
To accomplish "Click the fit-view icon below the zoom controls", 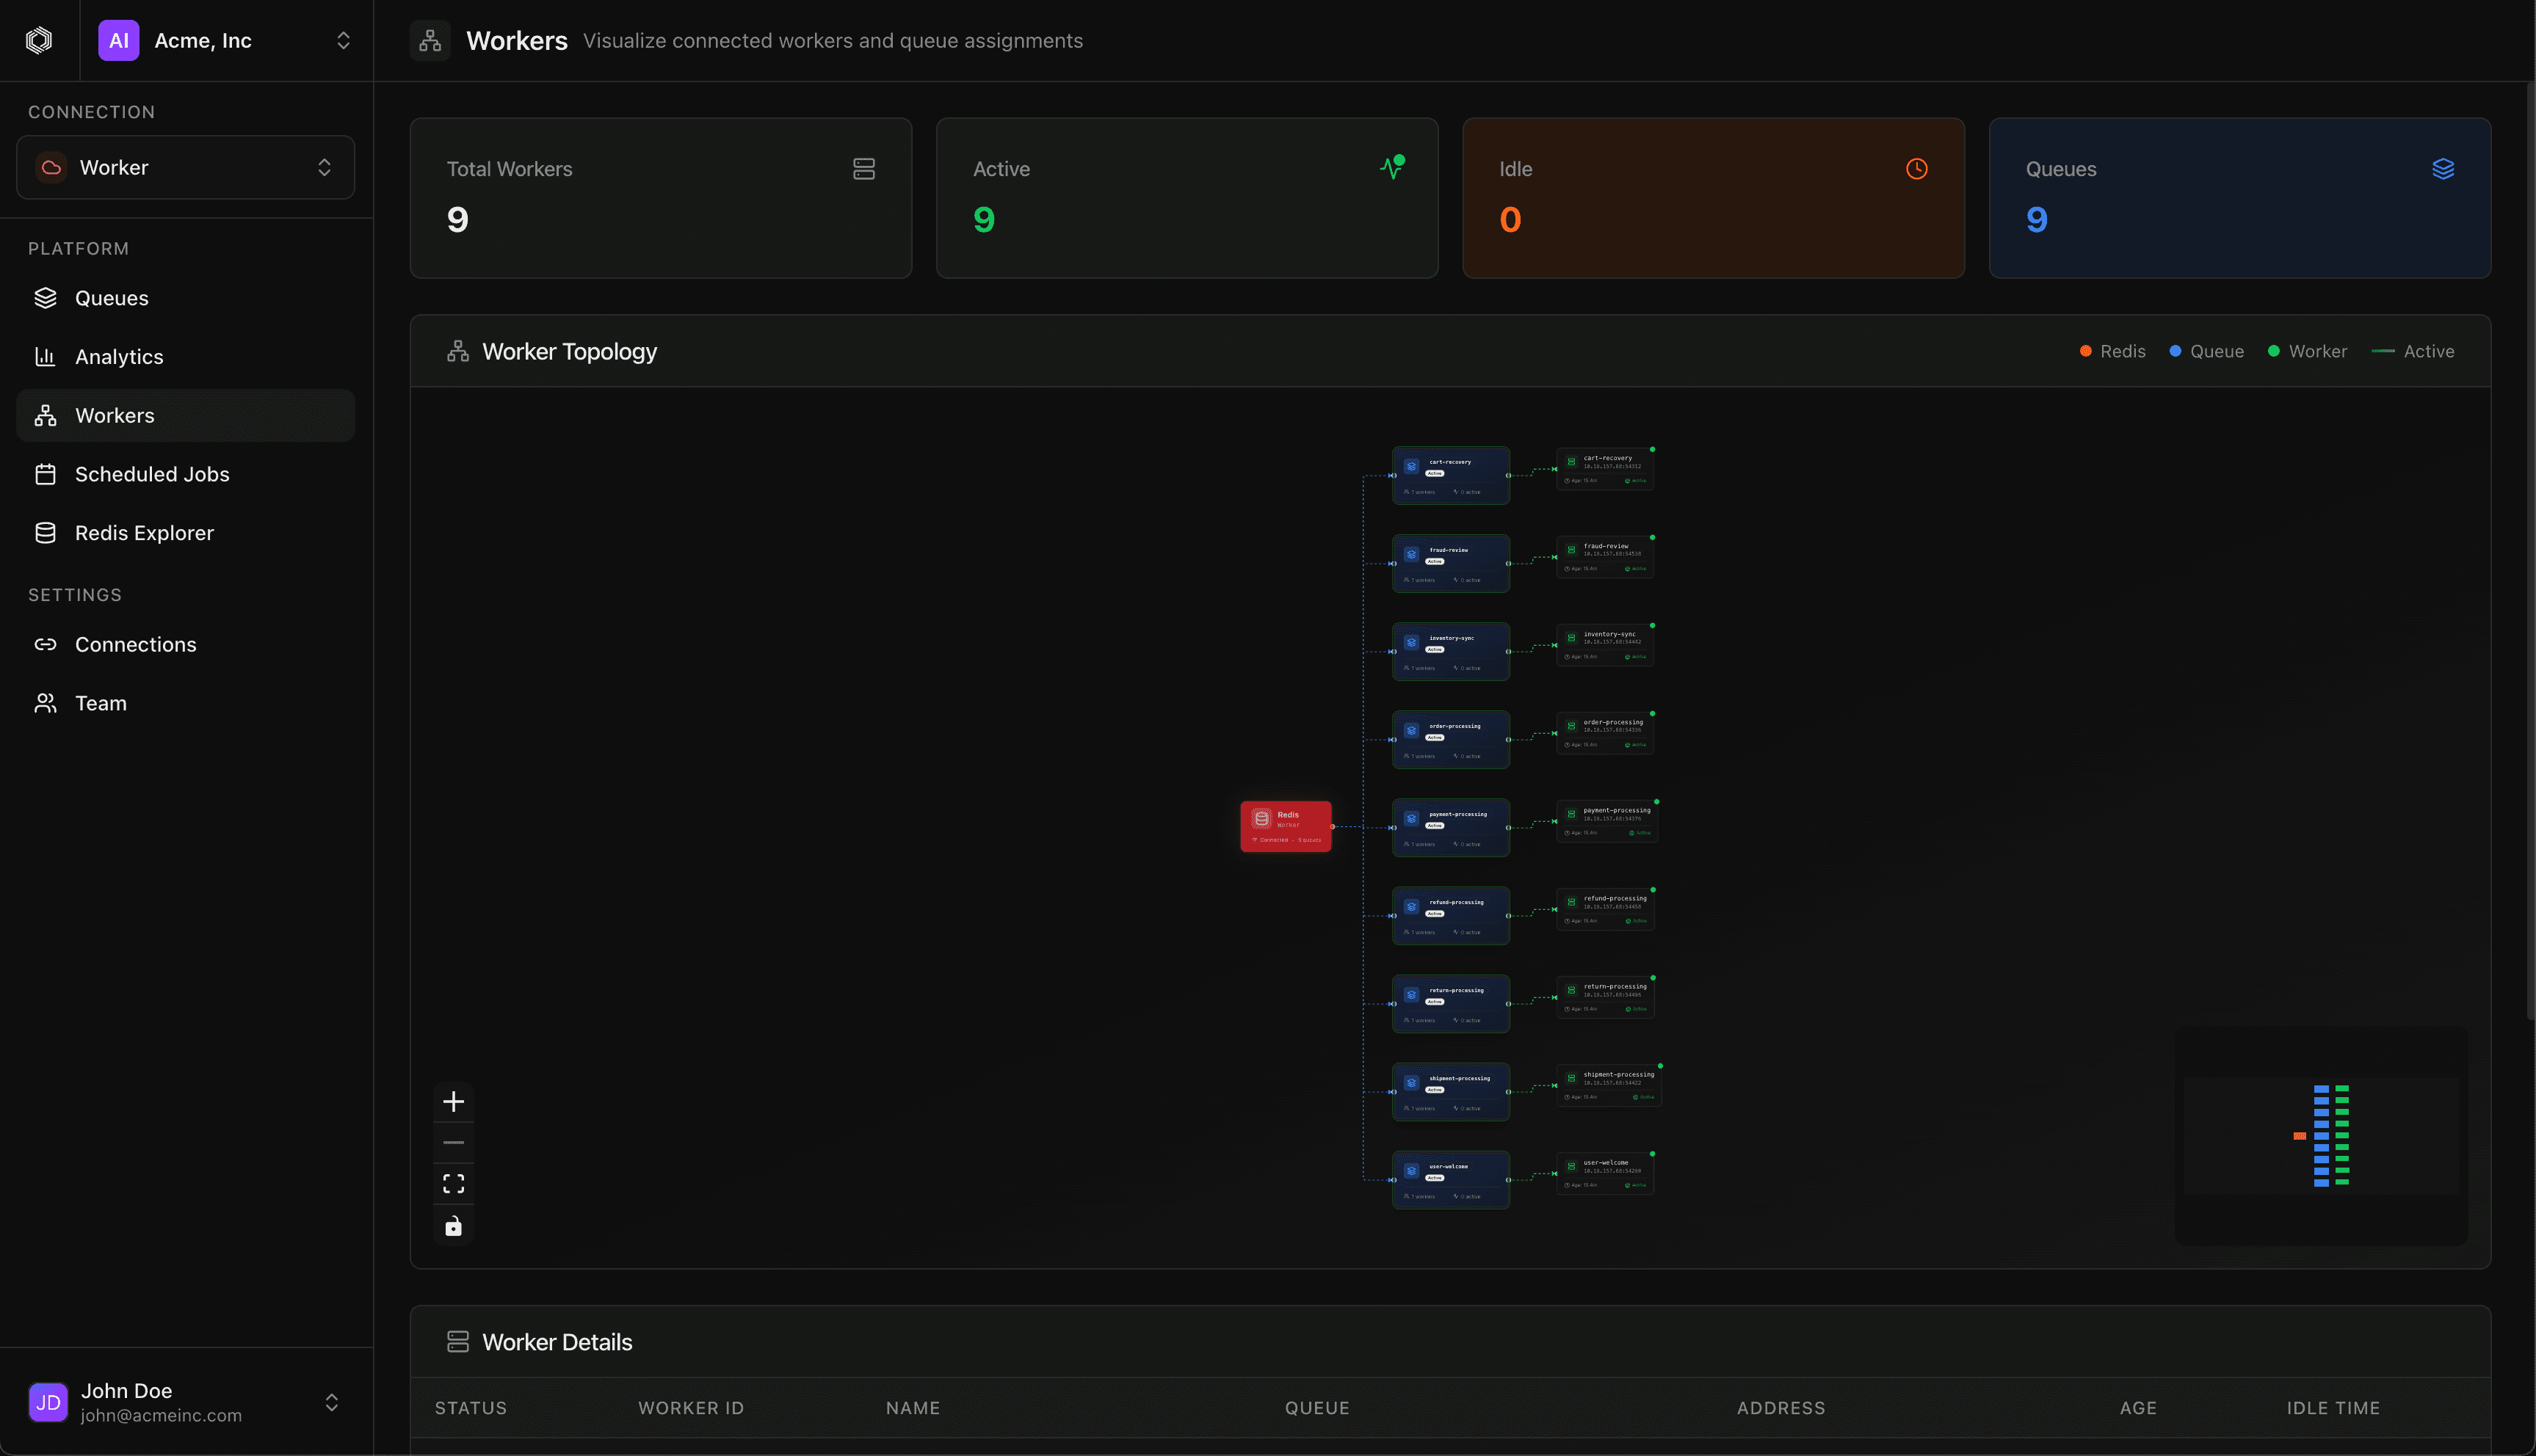I will coord(453,1183).
